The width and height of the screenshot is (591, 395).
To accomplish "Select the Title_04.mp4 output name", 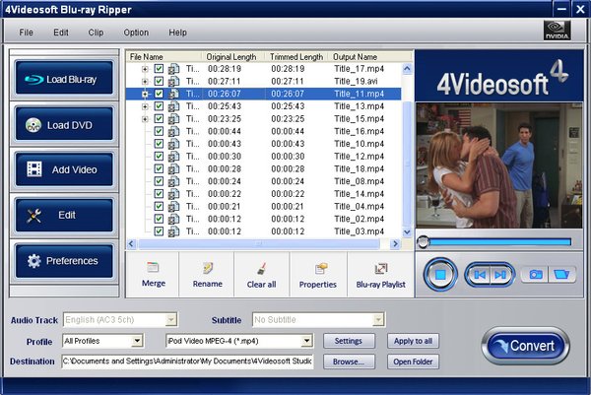I will click(x=359, y=207).
